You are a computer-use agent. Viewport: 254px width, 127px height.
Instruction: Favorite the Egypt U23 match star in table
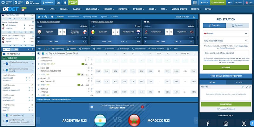click(38, 75)
